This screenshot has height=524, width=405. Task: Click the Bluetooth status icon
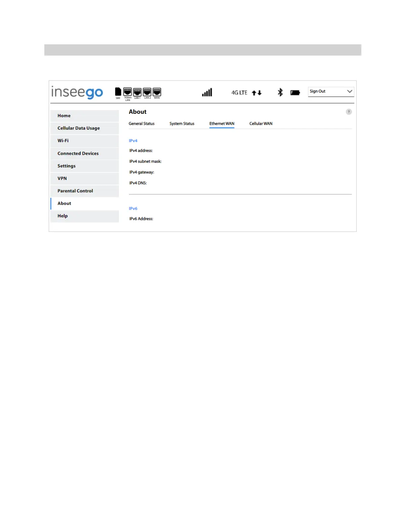click(280, 92)
